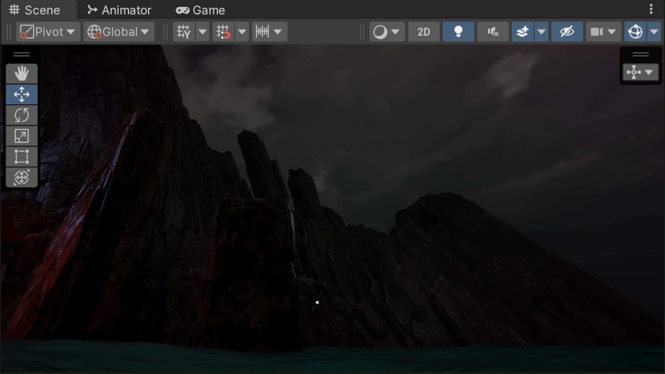Expand the draw mode shading dropdown
665x374 pixels.
point(395,32)
